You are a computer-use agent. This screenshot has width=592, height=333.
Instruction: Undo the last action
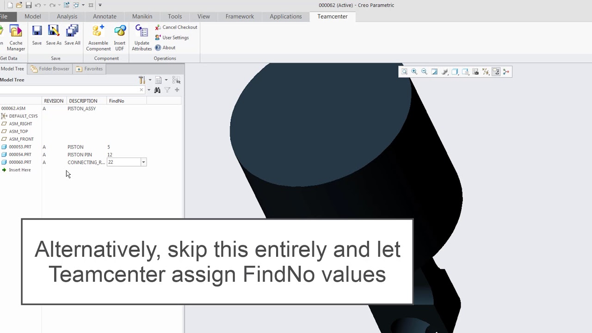pos(38,5)
